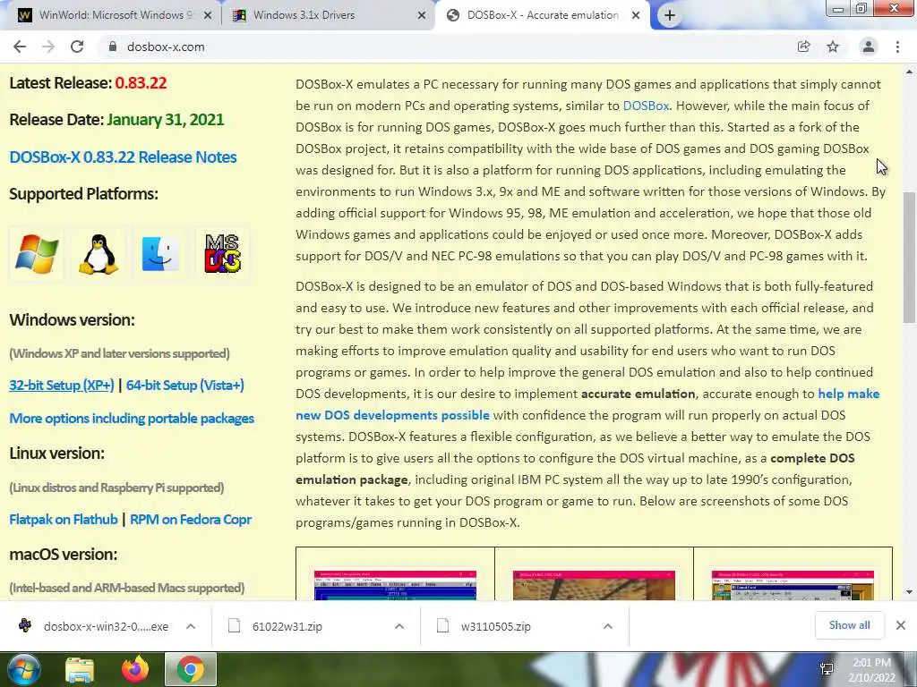Image resolution: width=917 pixels, height=687 pixels.
Task: Open DOSBox-X 0.83.22 Release Notes link
Action: [x=123, y=157]
